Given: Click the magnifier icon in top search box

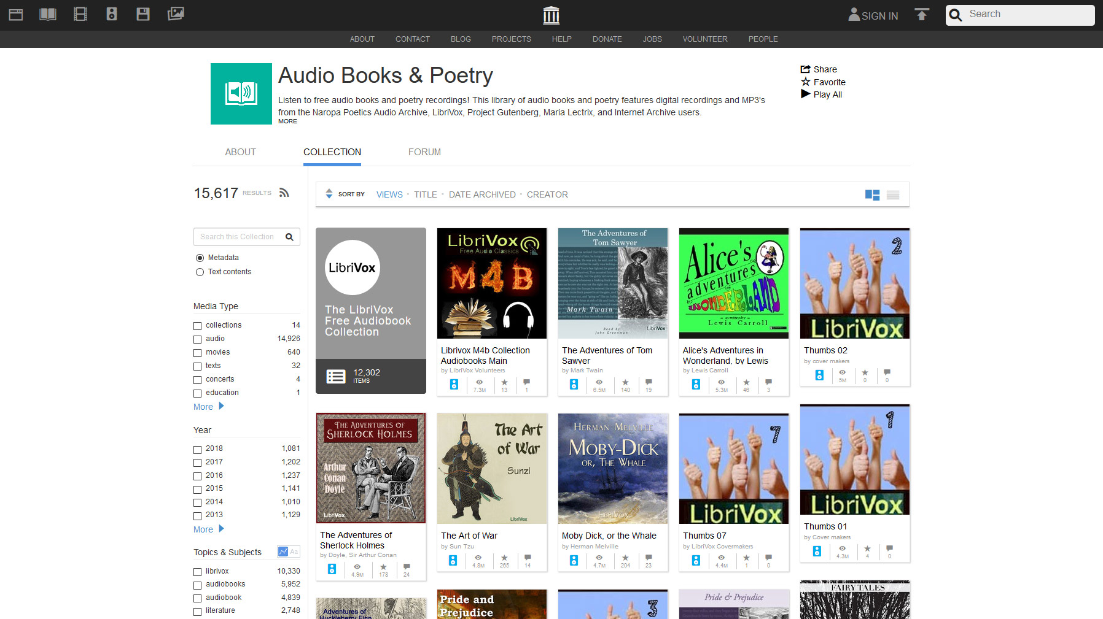Looking at the screenshot, I should point(956,15).
